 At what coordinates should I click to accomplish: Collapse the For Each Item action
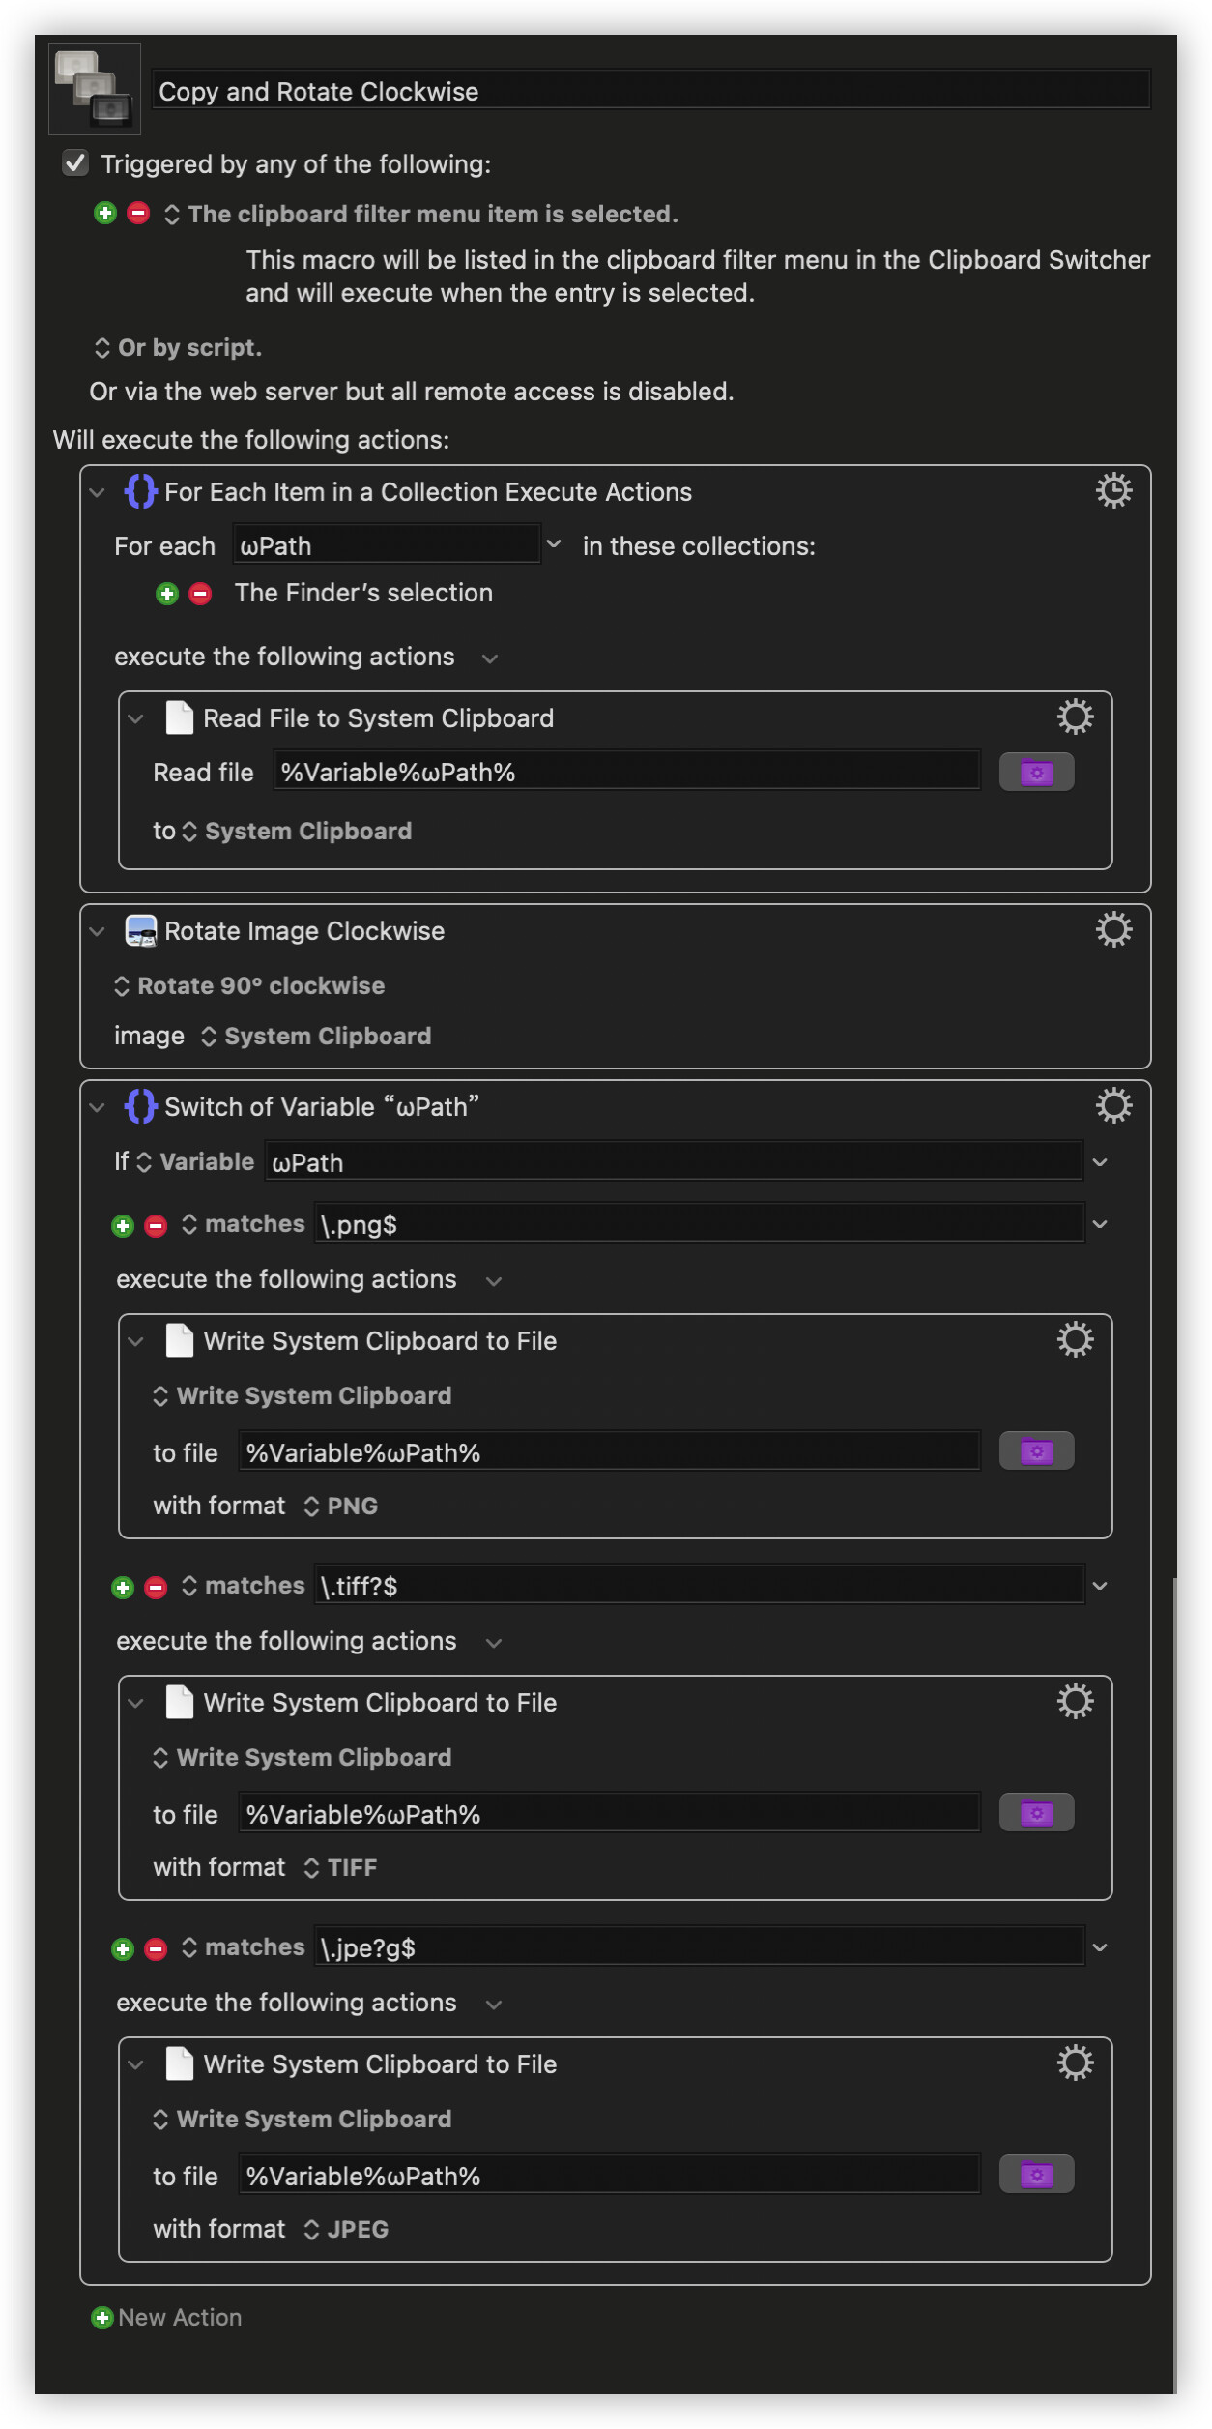click(x=97, y=492)
